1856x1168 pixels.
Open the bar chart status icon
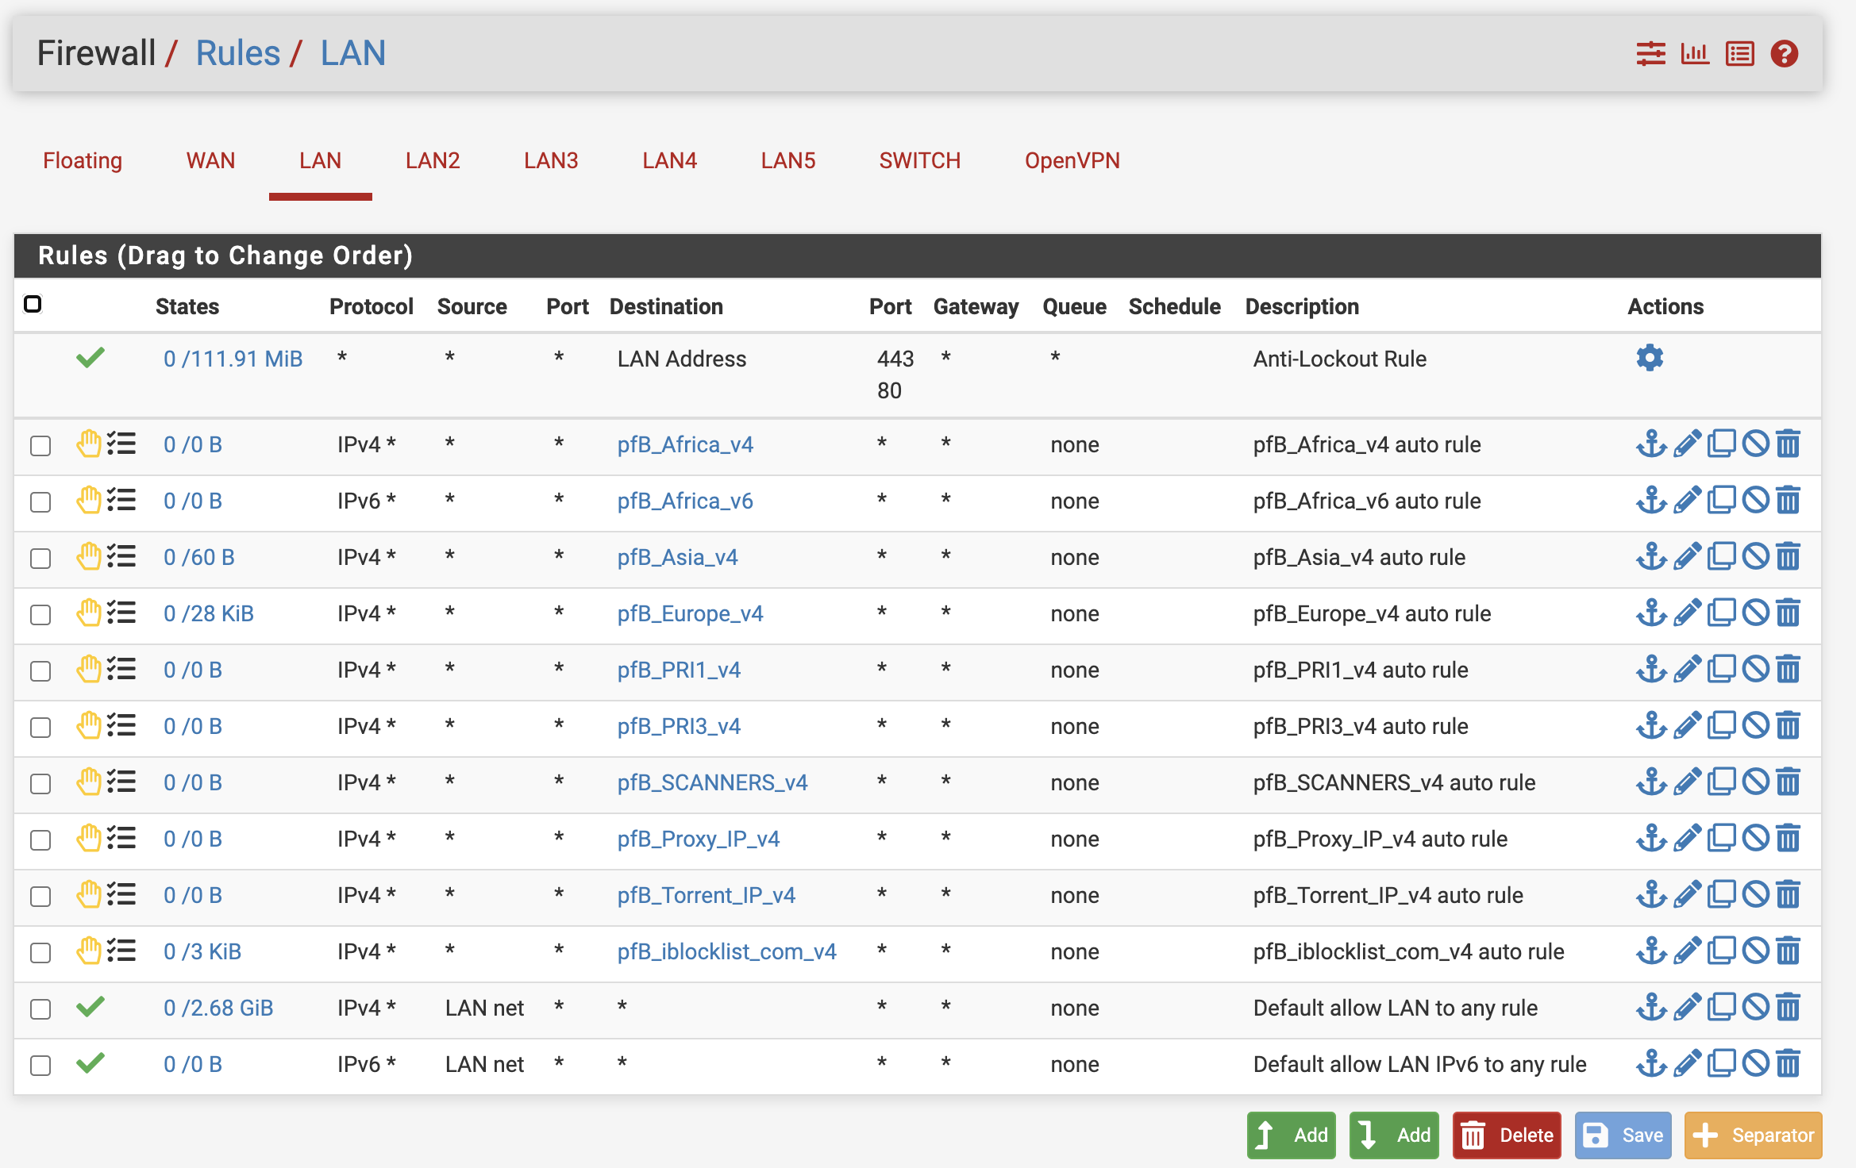click(x=1695, y=54)
